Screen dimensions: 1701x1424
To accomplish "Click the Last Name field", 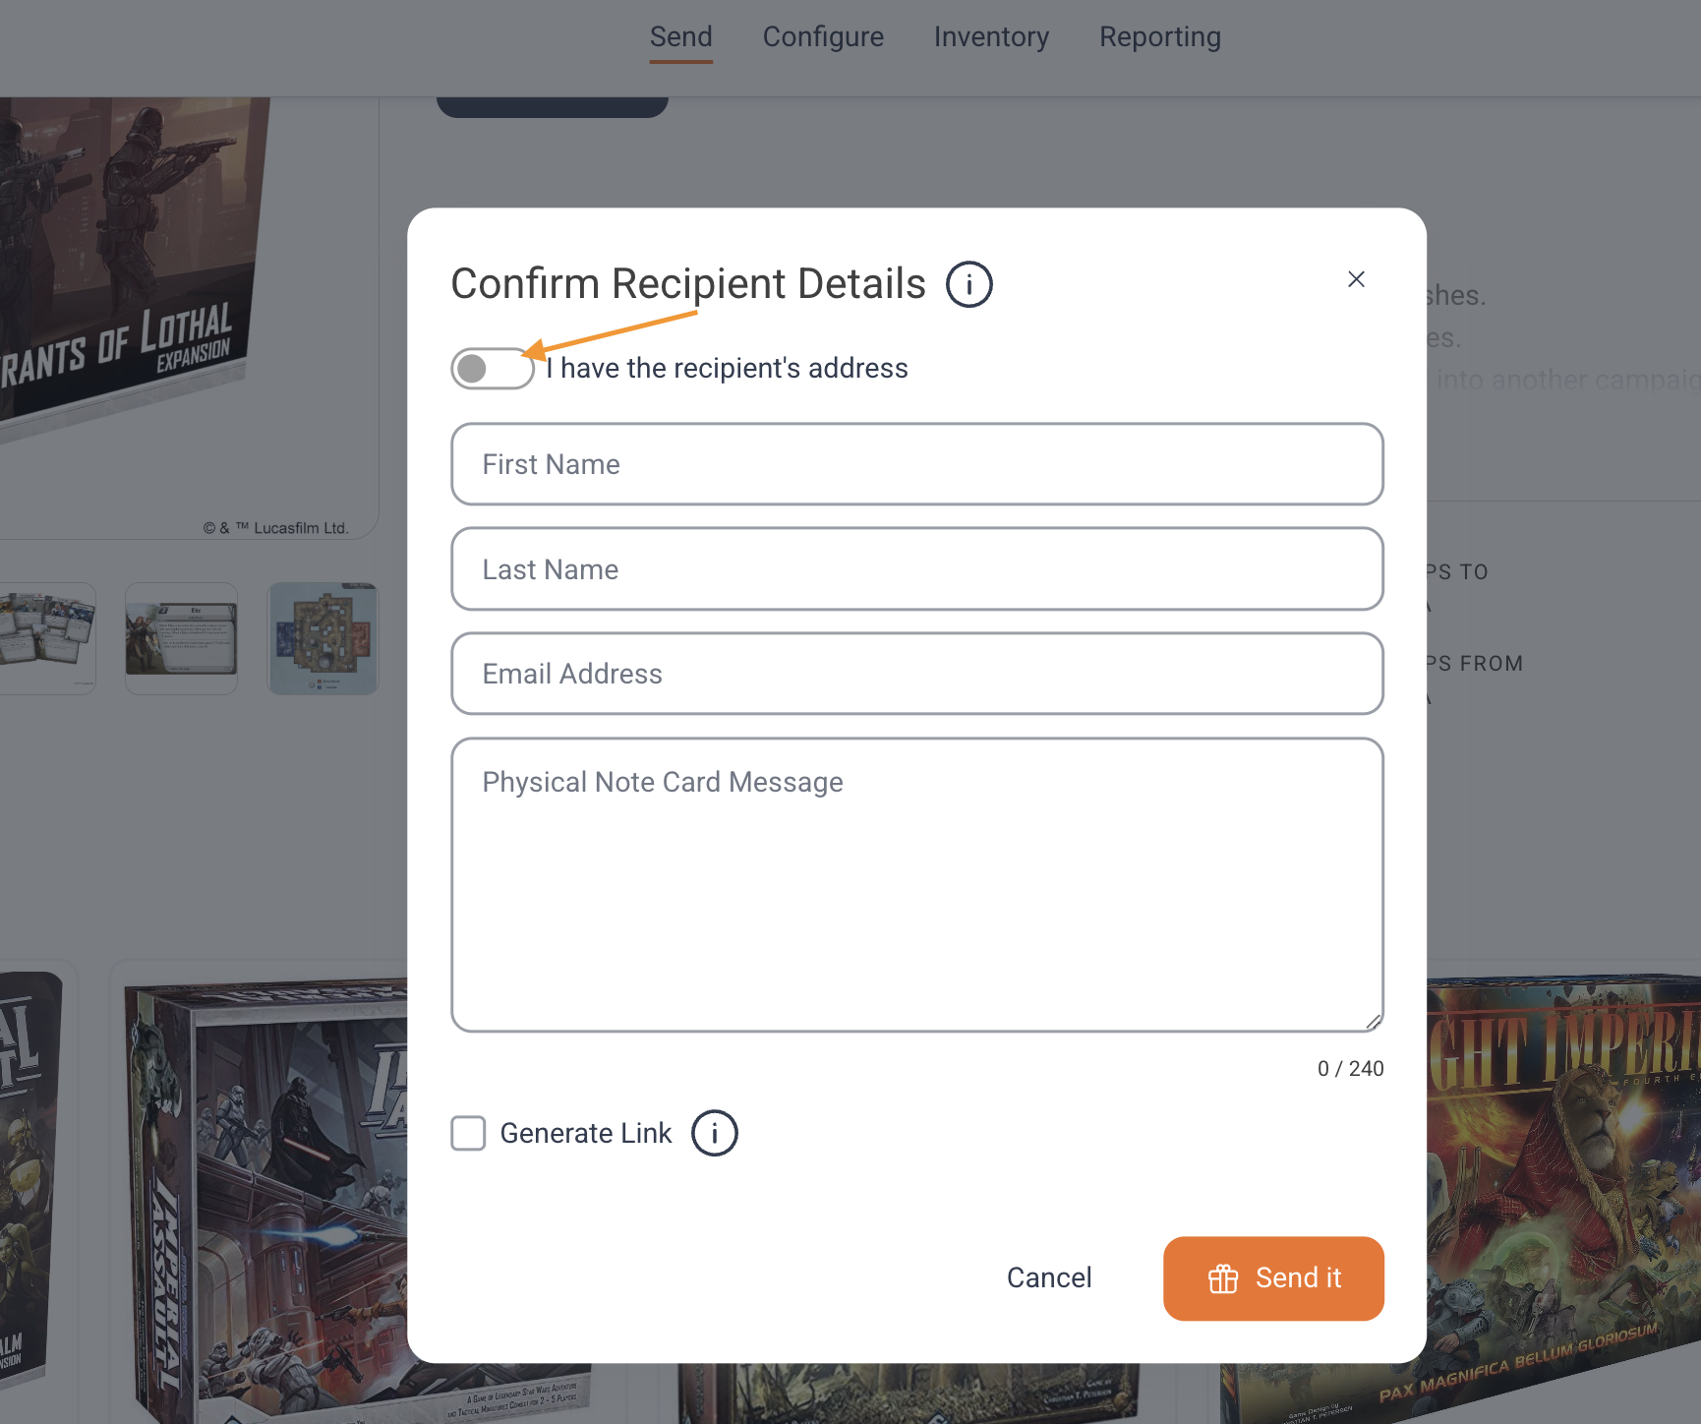I will coord(916,569).
